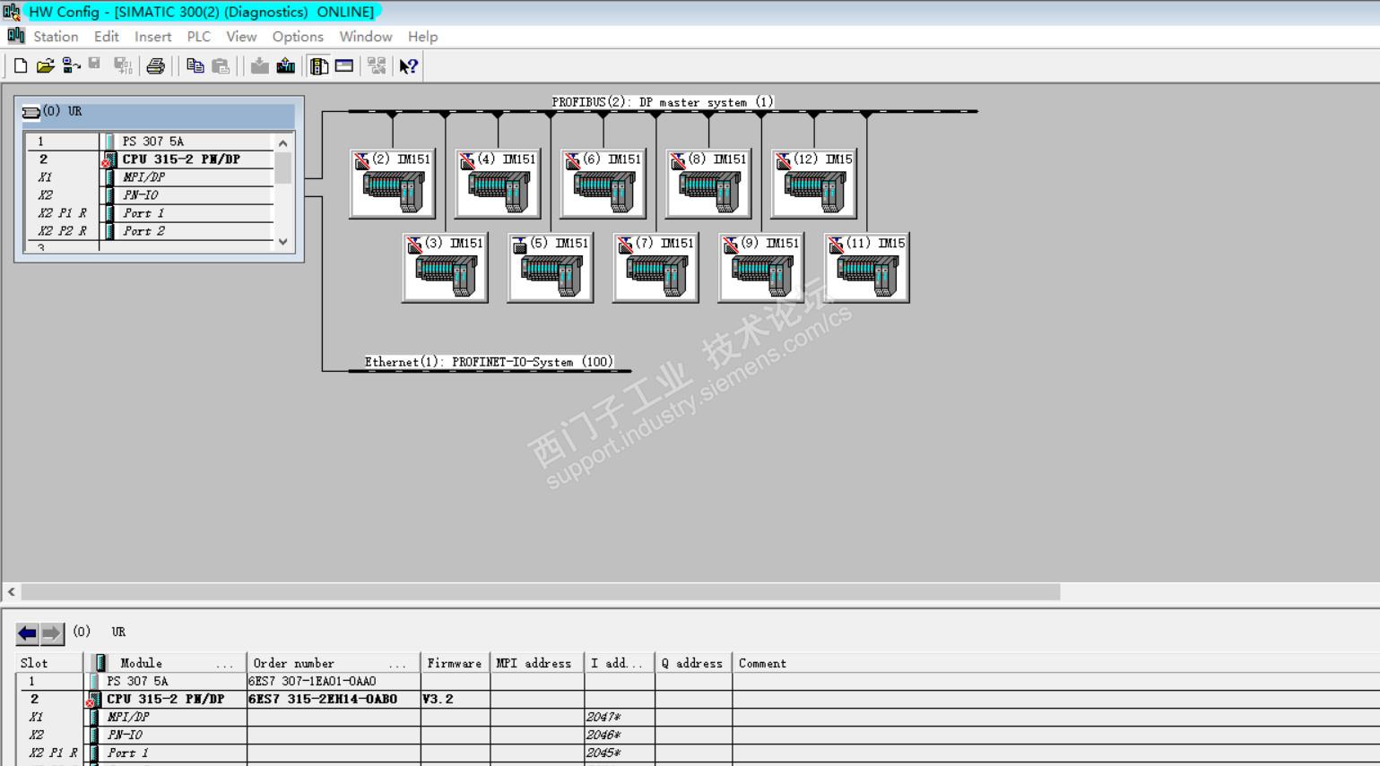This screenshot has width=1380, height=766.
Task: Click the Copy toolbar icon
Action: coord(195,65)
